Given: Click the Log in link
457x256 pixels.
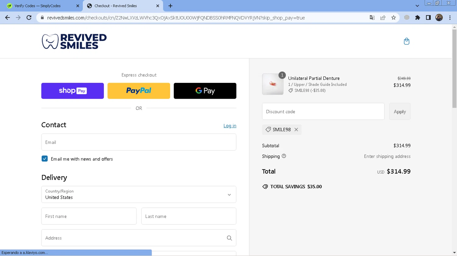Looking at the screenshot, I should click(x=230, y=126).
